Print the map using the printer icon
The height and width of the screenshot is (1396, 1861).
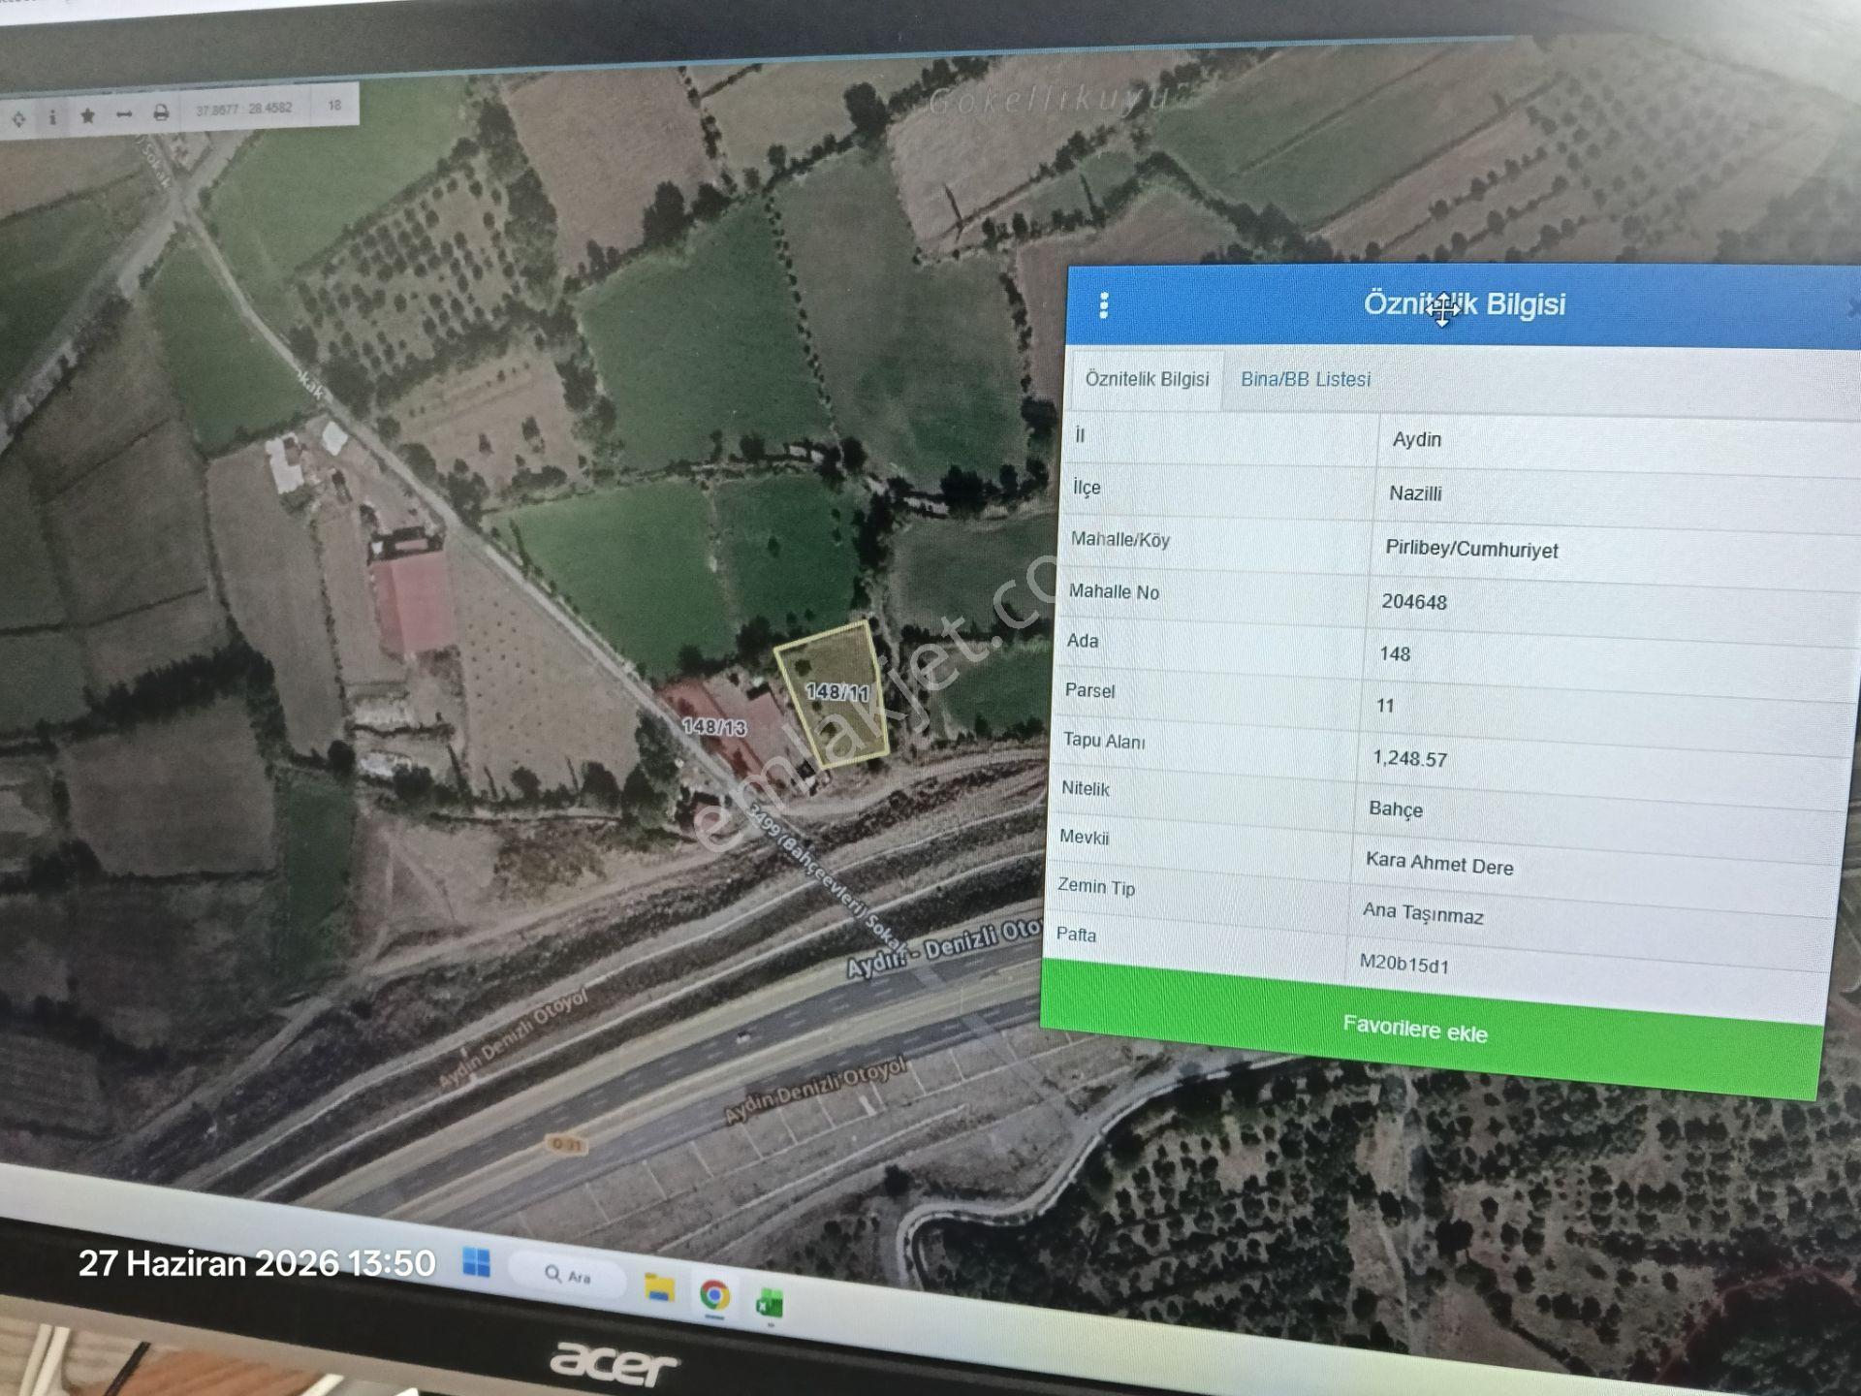(161, 113)
